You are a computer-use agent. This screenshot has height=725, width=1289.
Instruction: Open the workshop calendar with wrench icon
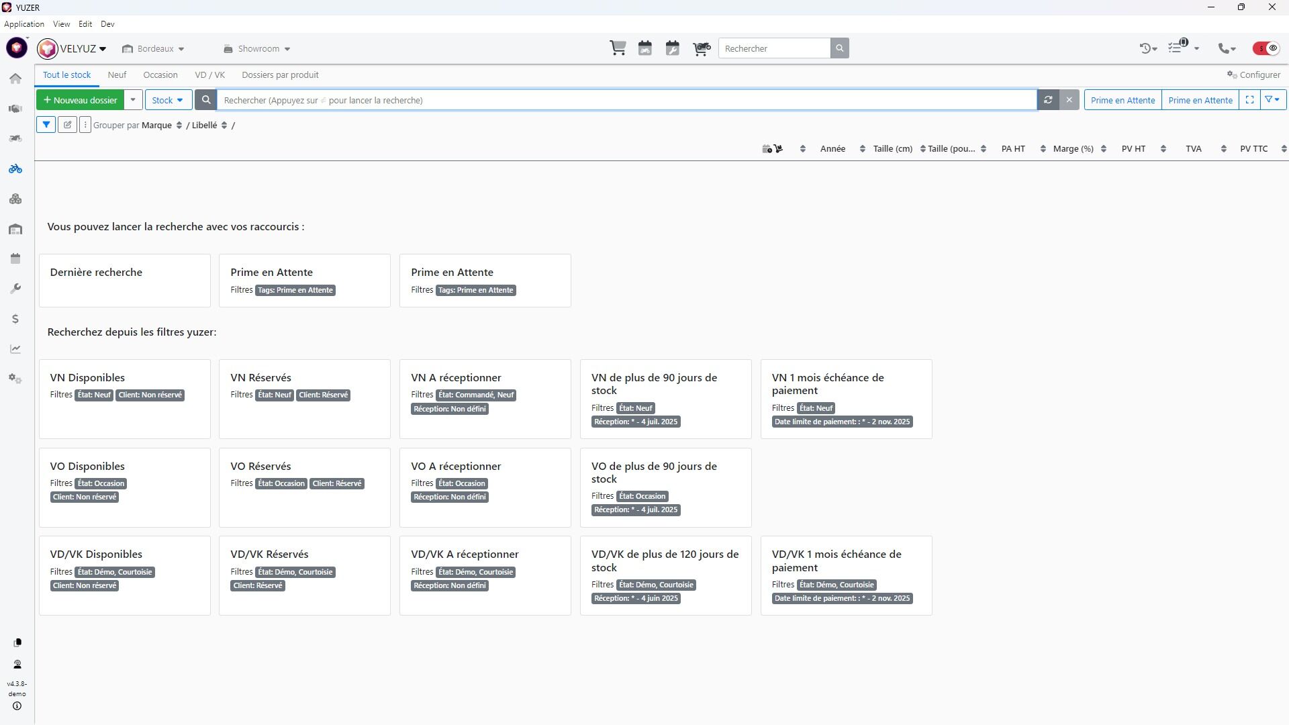coord(672,48)
